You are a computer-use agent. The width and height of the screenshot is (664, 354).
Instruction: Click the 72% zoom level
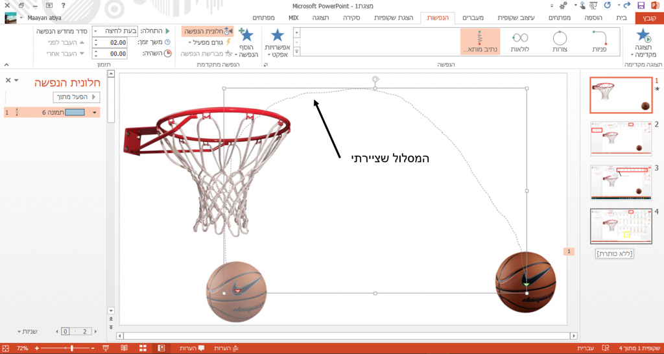click(23, 348)
